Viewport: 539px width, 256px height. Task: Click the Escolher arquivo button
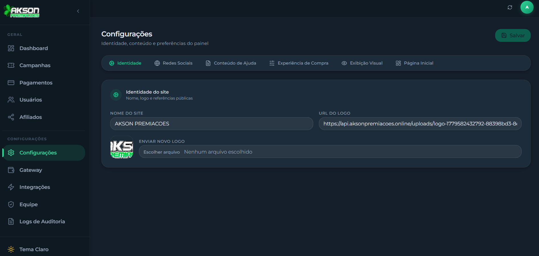click(161, 152)
